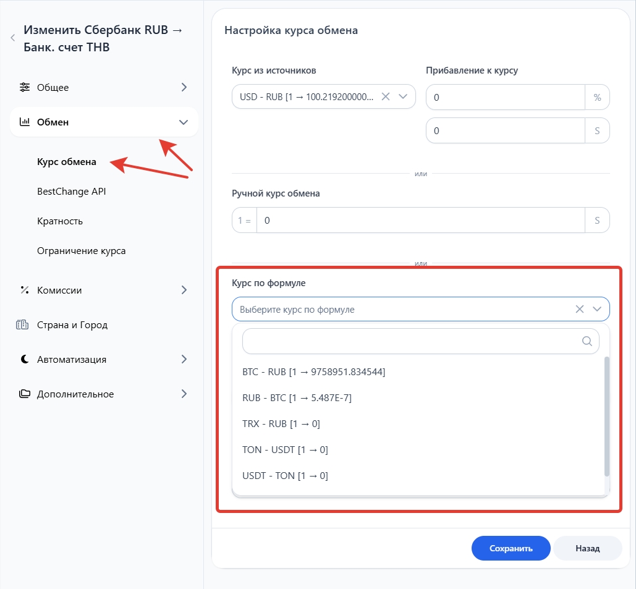Expand the Общее section chevron
This screenshot has height=589, width=636.
pyautogui.click(x=184, y=87)
